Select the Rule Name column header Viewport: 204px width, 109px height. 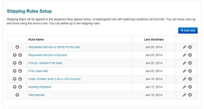pyautogui.click(x=36, y=39)
